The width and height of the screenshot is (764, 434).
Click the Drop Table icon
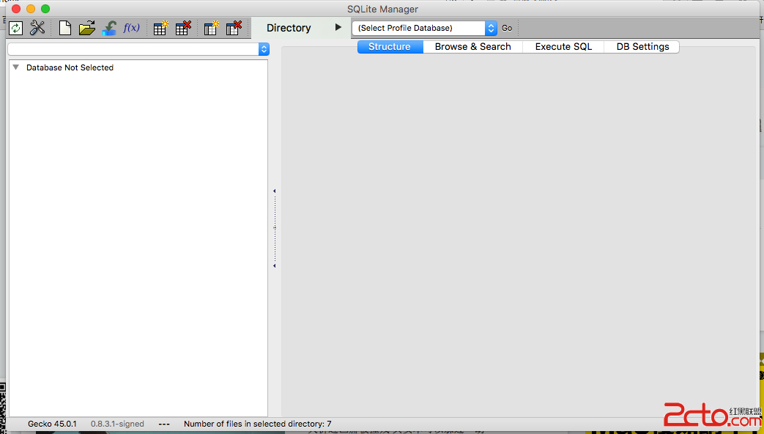pos(183,28)
